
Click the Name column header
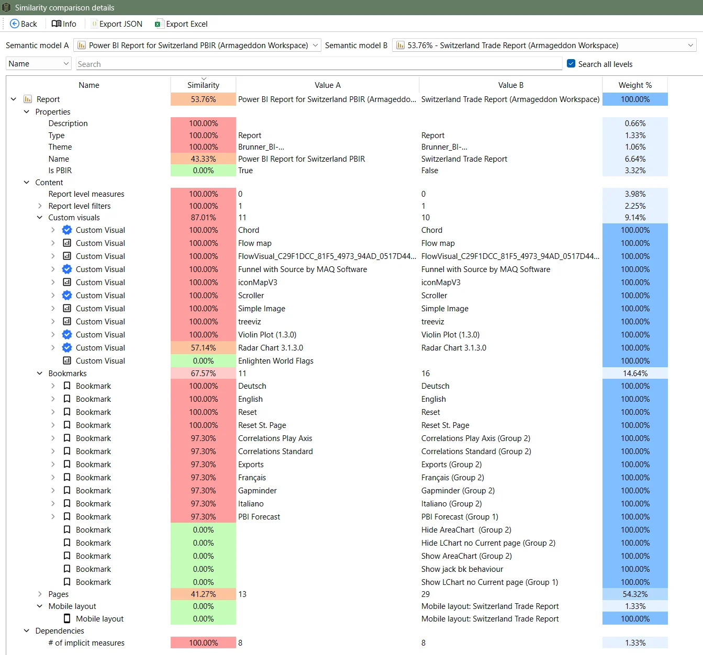89,85
